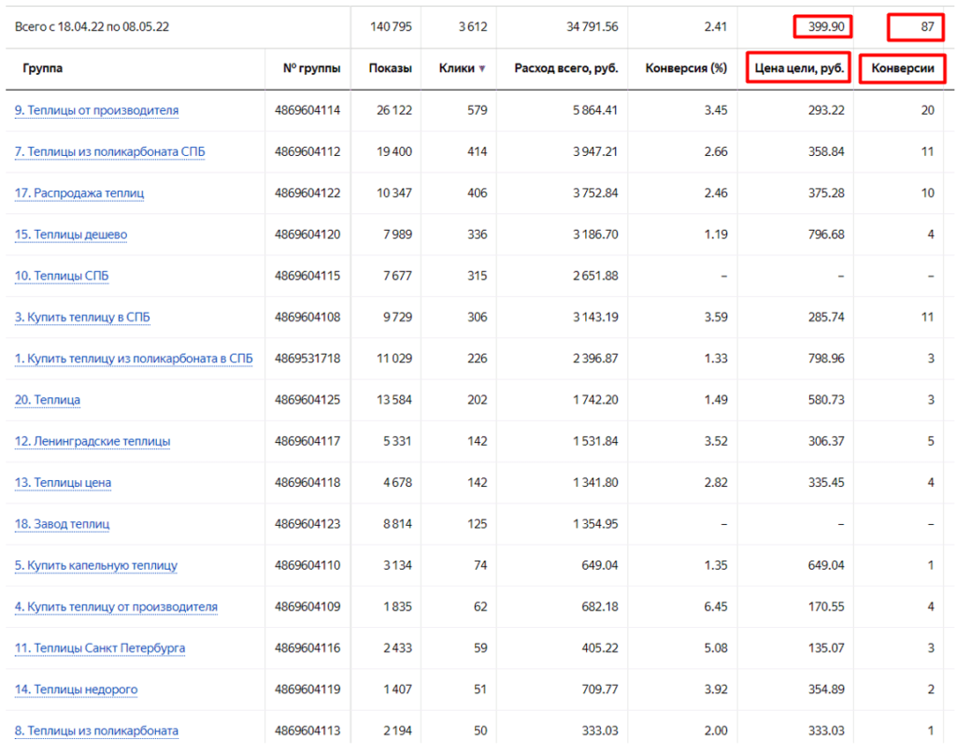The width and height of the screenshot is (957, 753).
Task: Open 3. Купить теплицу в СПБ
Action: point(82,318)
